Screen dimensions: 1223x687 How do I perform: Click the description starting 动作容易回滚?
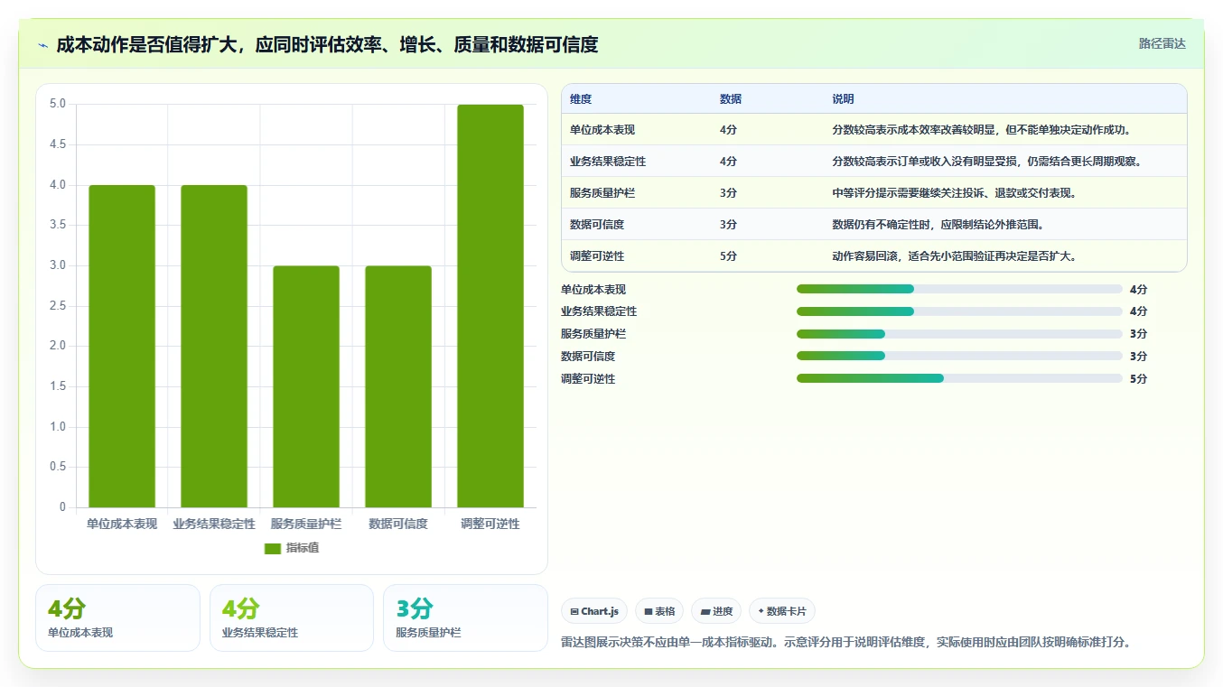tap(955, 256)
